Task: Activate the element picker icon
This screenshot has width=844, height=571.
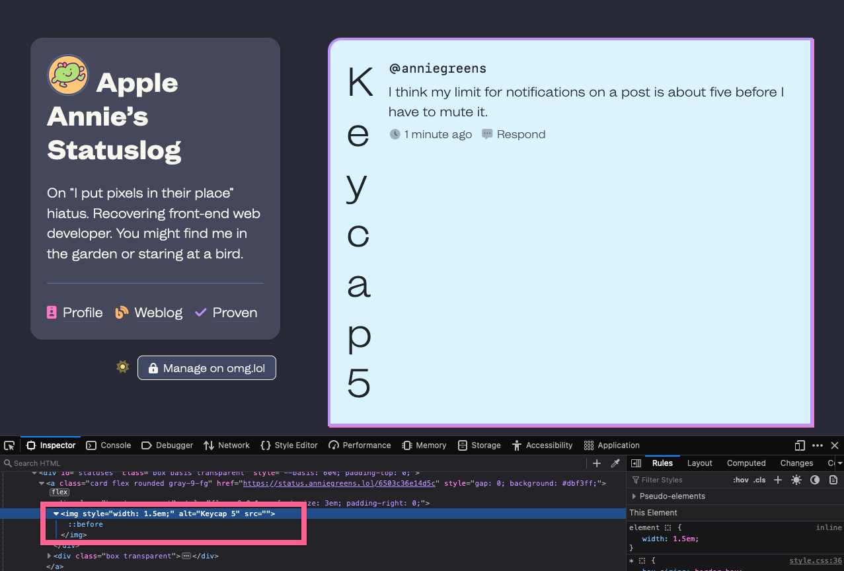Action: point(9,445)
